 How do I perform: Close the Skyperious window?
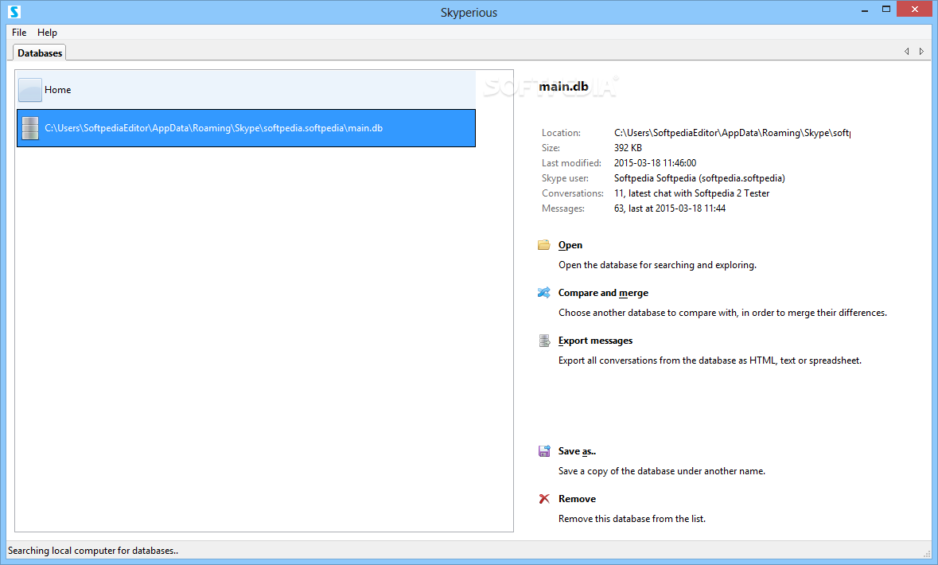[x=915, y=9]
